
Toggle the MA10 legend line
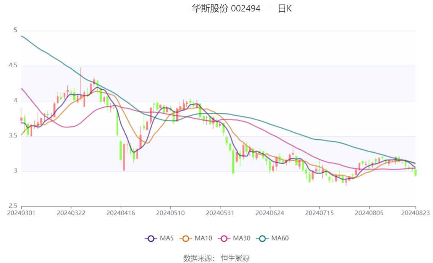pyautogui.click(x=196, y=238)
